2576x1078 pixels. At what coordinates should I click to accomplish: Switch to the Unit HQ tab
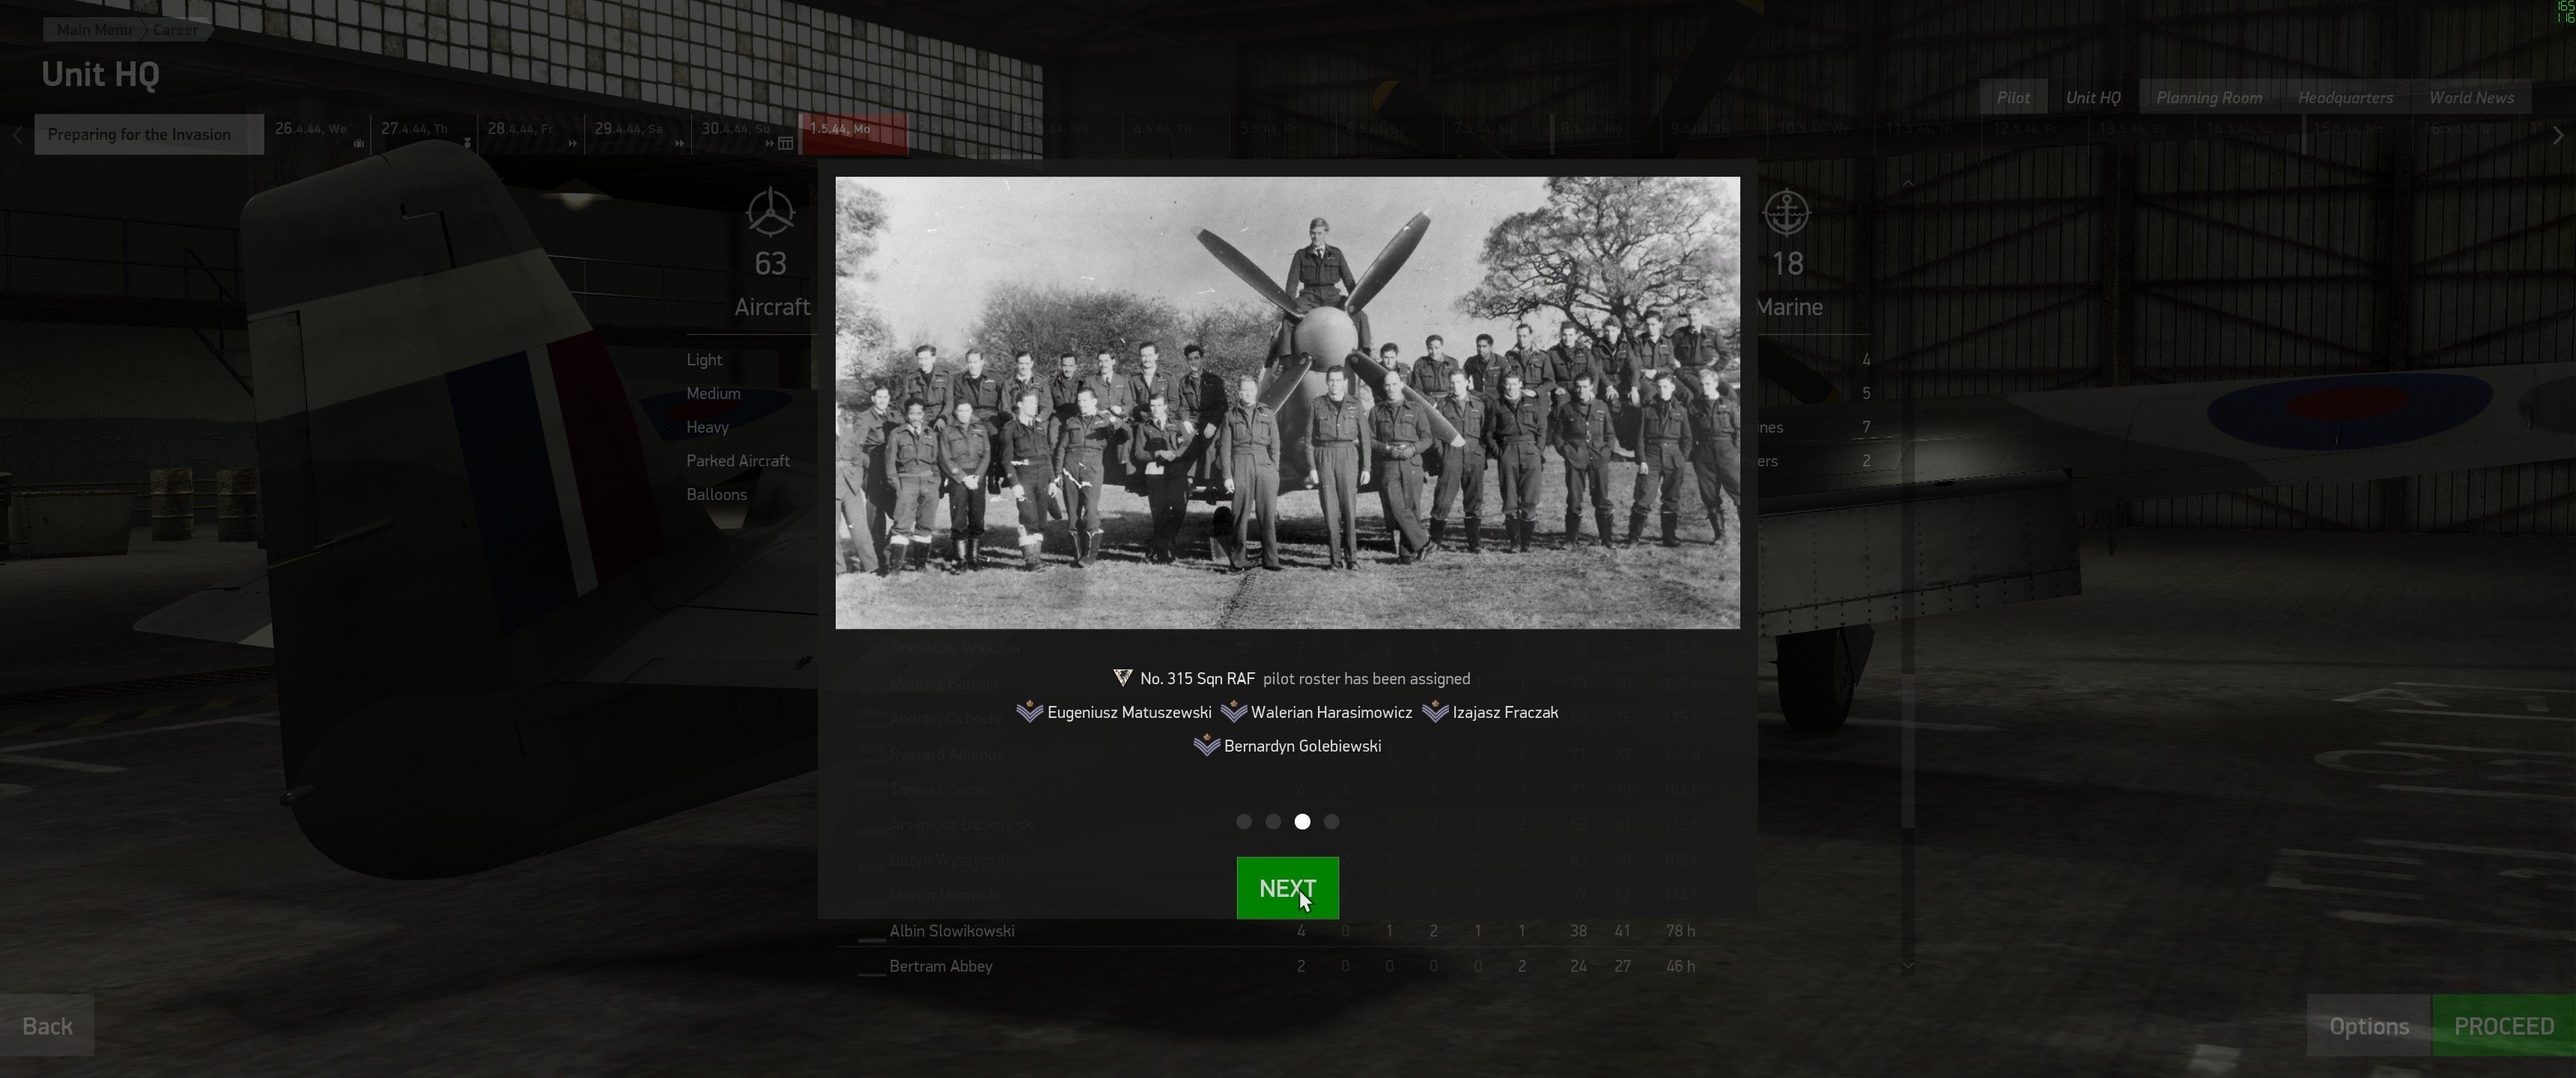pyautogui.click(x=2093, y=97)
